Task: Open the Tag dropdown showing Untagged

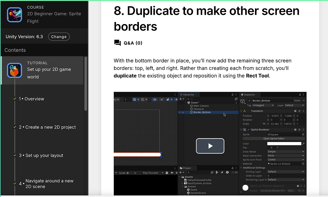Action: [263, 105]
